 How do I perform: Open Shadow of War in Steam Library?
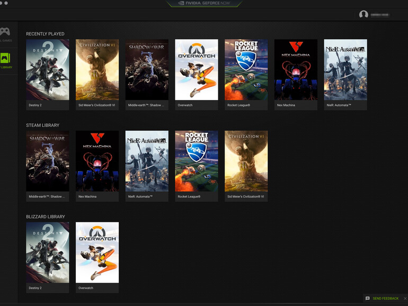point(48,161)
